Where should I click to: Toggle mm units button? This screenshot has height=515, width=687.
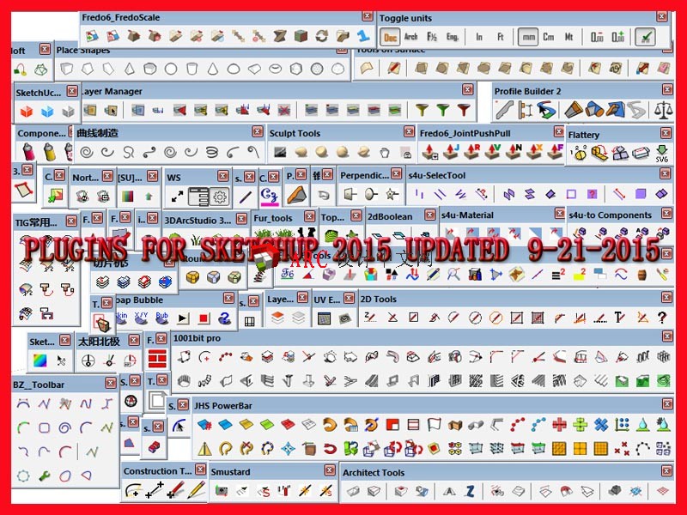[528, 37]
